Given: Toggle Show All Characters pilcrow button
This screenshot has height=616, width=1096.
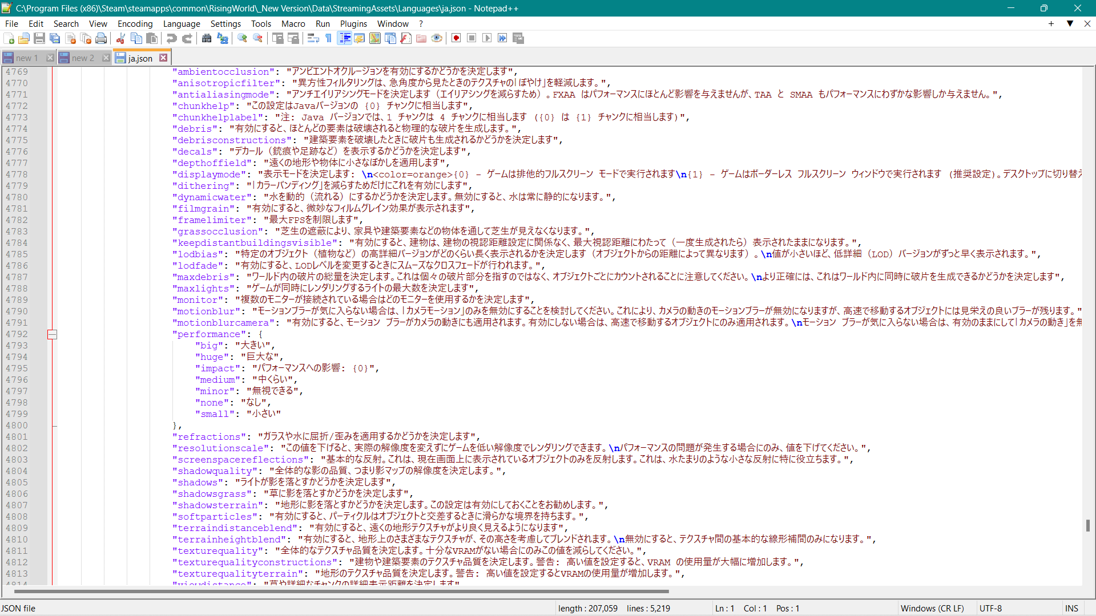Looking at the screenshot, I should [x=329, y=38].
